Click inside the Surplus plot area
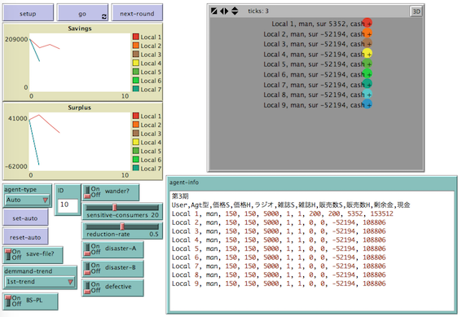The height and width of the screenshot is (317, 462). point(80,142)
